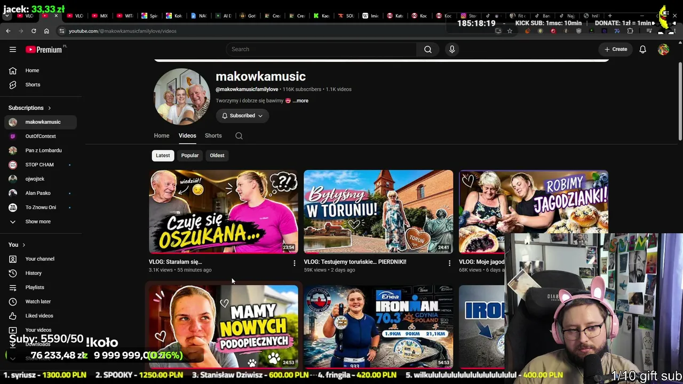
Task: Play the Ironman 70.3 Gdynia video thumbnail
Action: tap(378, 327)
